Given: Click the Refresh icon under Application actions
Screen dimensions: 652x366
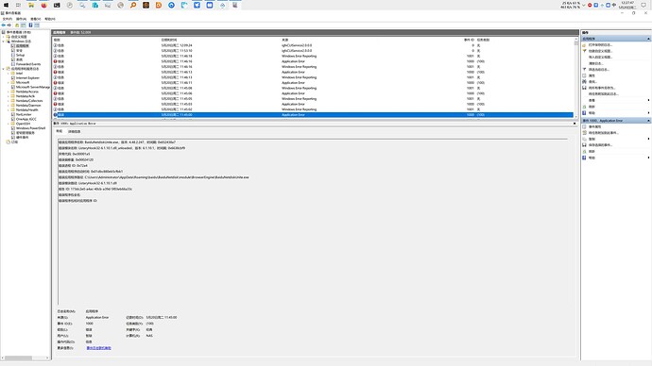Looking at the screenshot, I should (x=584, y=107).
